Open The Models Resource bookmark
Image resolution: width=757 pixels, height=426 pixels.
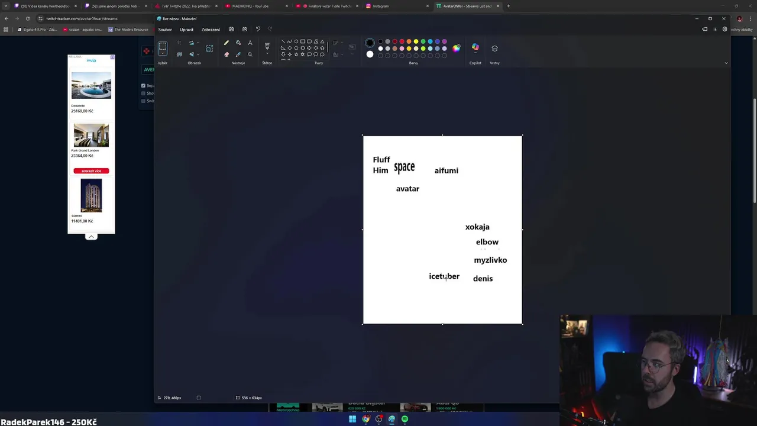tap(128, 30)
